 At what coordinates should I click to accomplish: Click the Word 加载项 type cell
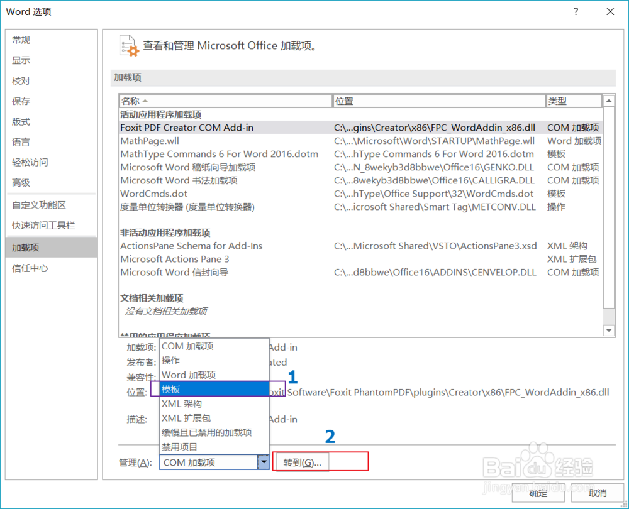click(574, 141)
